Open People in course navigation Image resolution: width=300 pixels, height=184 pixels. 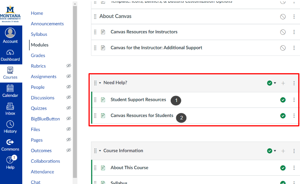click(38, 87)
